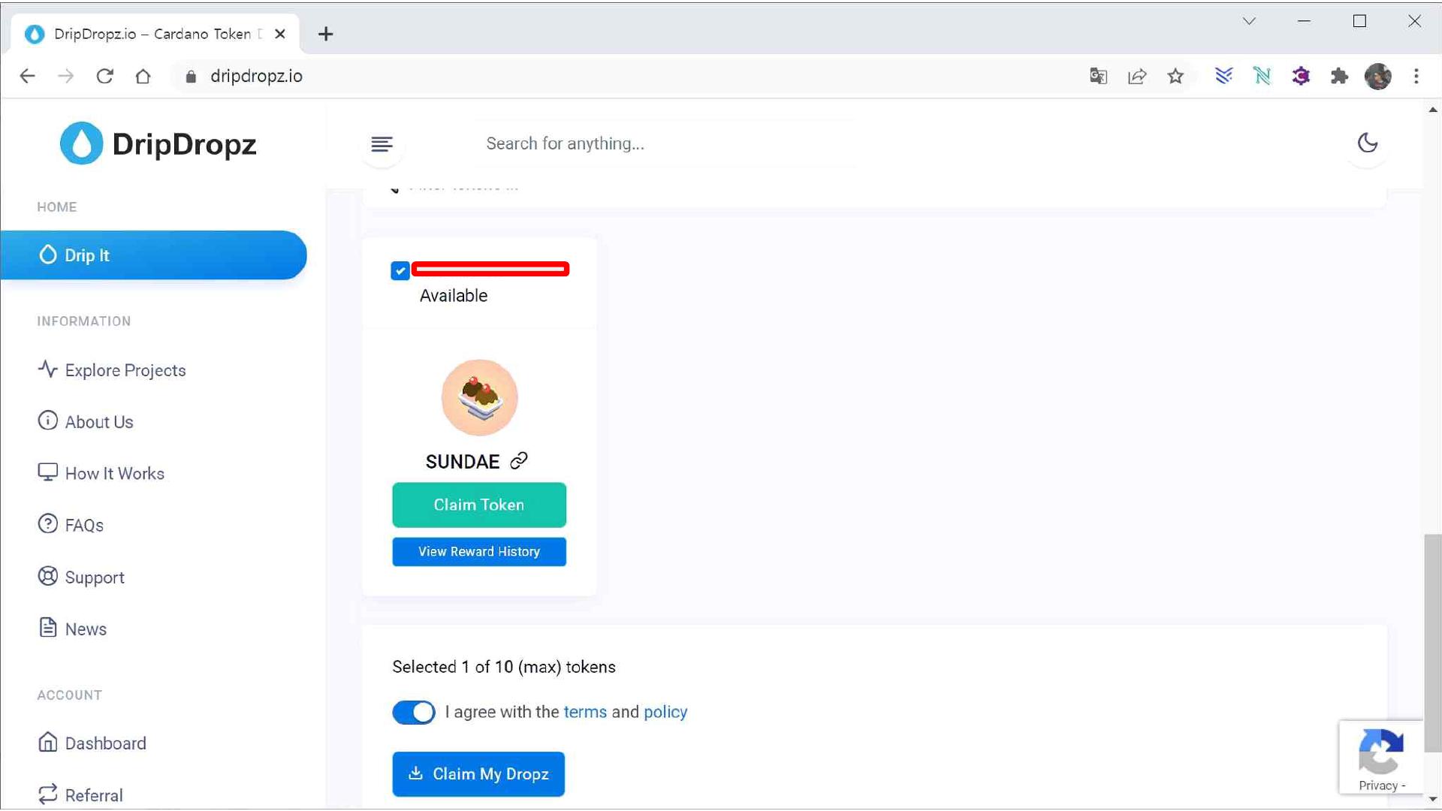Viewport: 1442px width, 811px height.
Task: Open the Nami wallet extension icon
Action: click(x=1262, y=76)
